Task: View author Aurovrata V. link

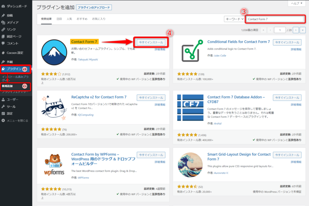Action: coord(221,173)
